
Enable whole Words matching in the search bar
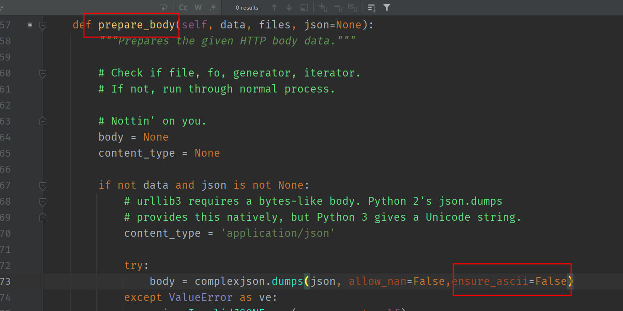coord(198,7)
